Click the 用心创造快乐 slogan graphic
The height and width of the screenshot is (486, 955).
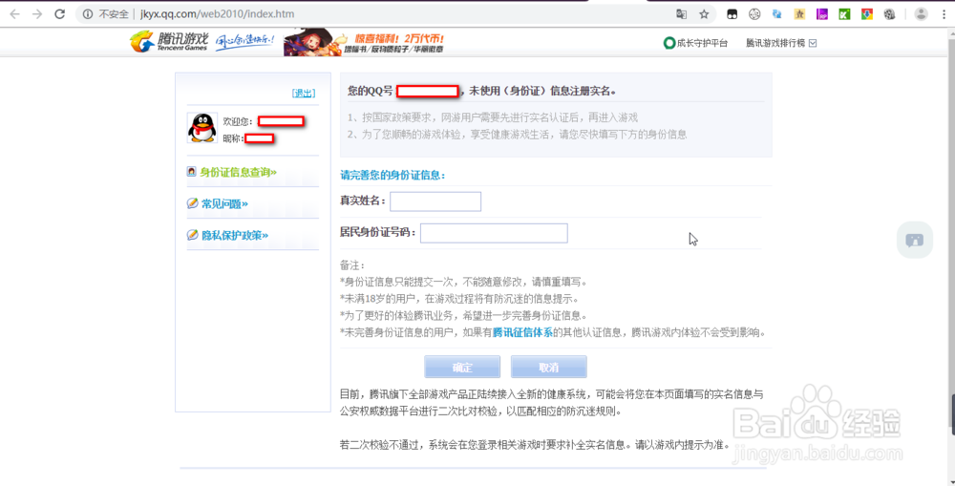(244, 41)
